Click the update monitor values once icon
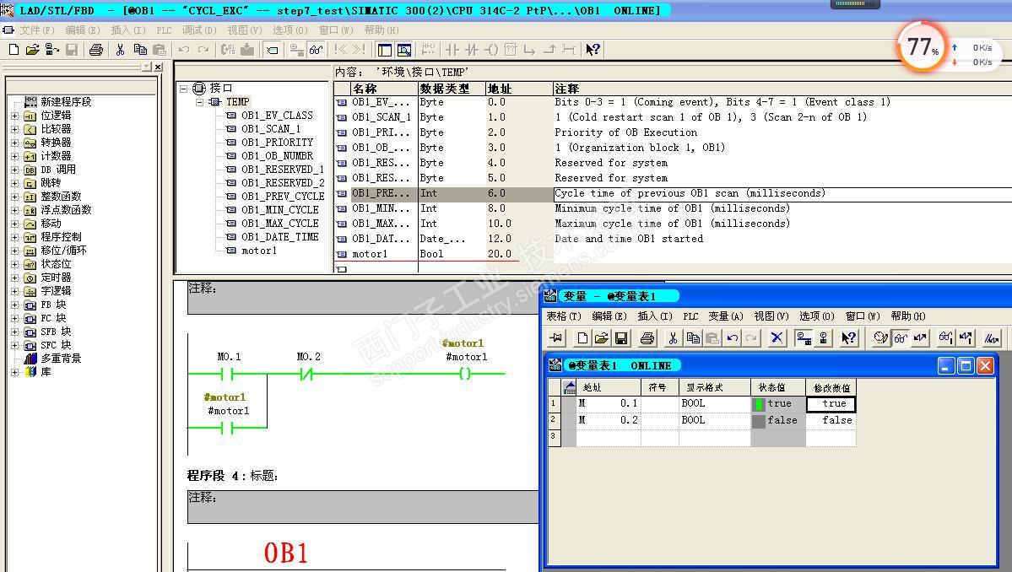 945,338
